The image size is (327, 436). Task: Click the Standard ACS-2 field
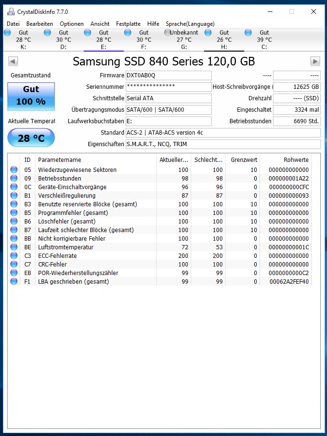(x=223, y=133)
